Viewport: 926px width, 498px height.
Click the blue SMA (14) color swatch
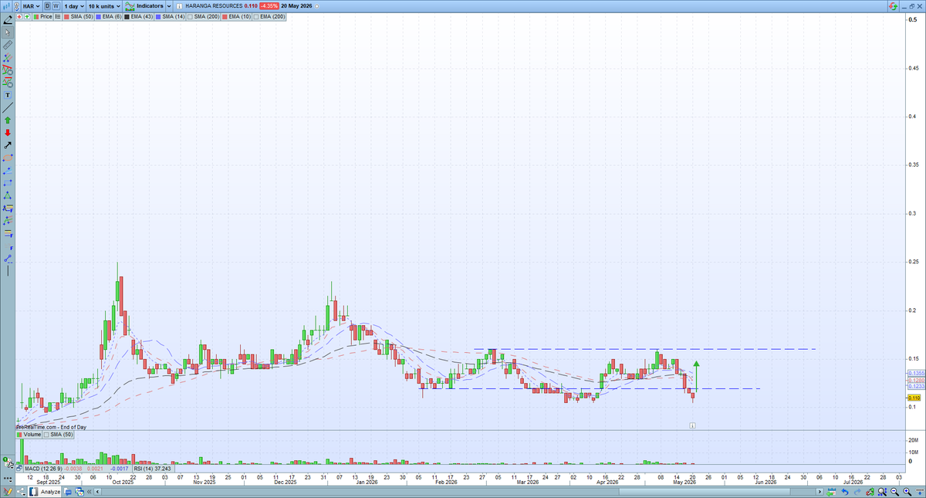point(158,16)
